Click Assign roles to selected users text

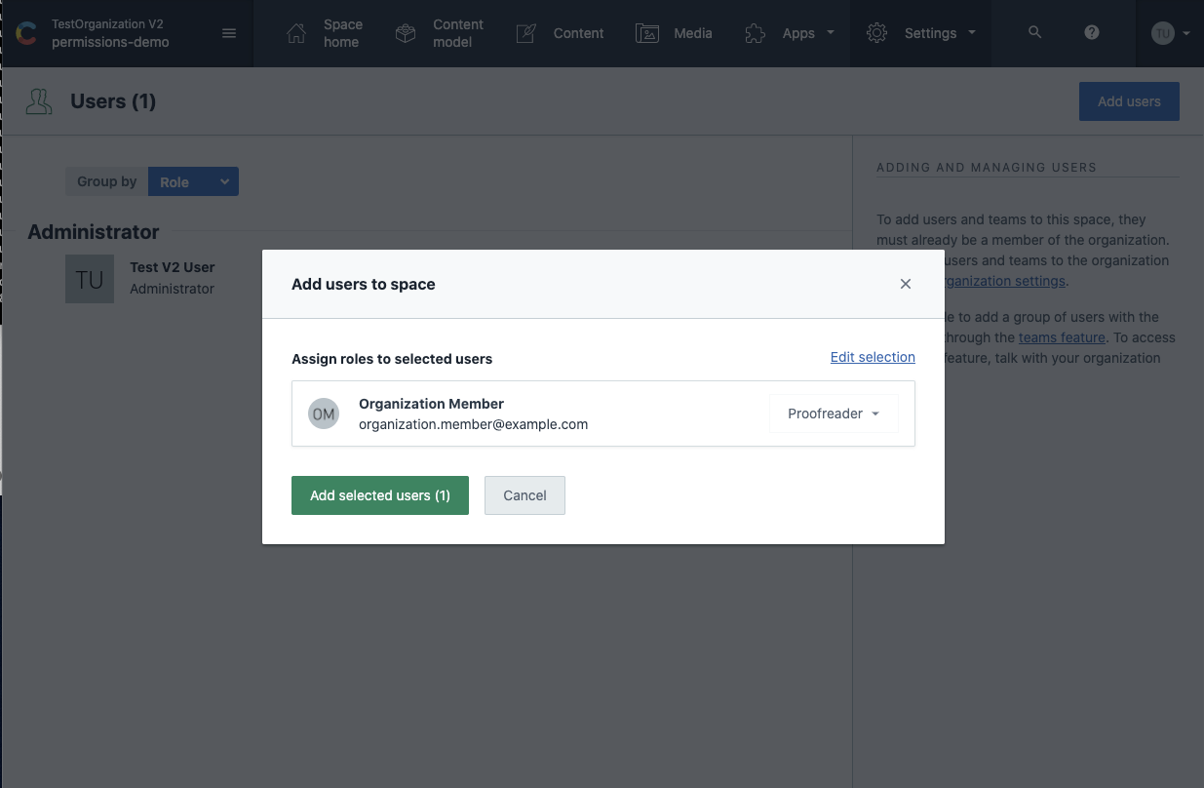[x=392, y=359]
